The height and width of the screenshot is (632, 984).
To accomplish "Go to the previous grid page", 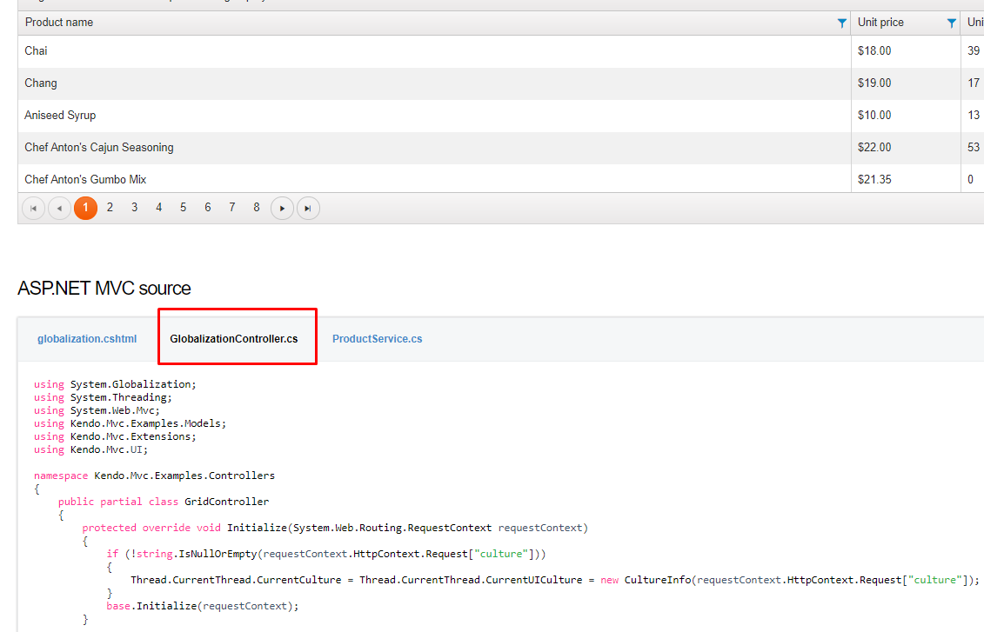I will (59, 207).
